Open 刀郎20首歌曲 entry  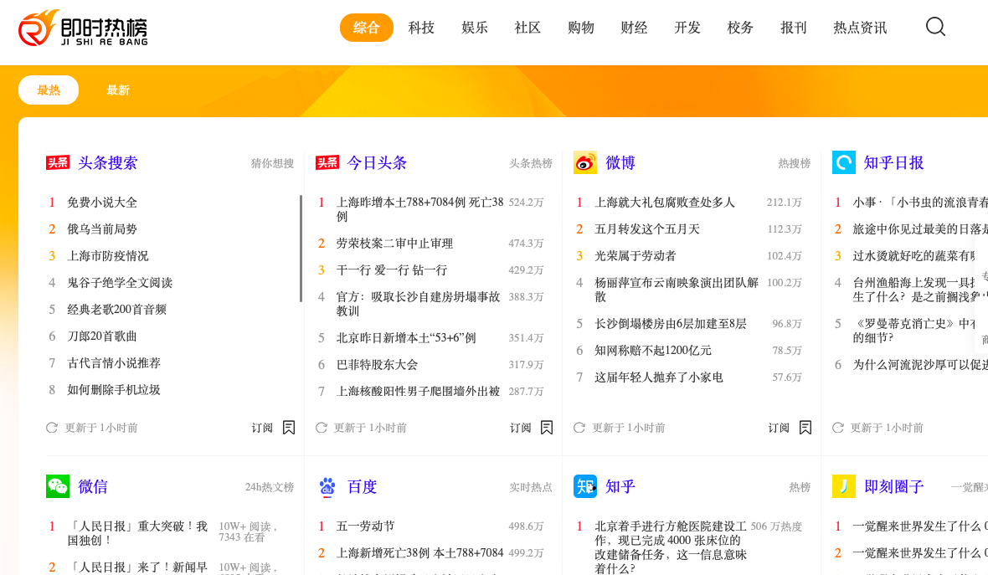point(102,336)
